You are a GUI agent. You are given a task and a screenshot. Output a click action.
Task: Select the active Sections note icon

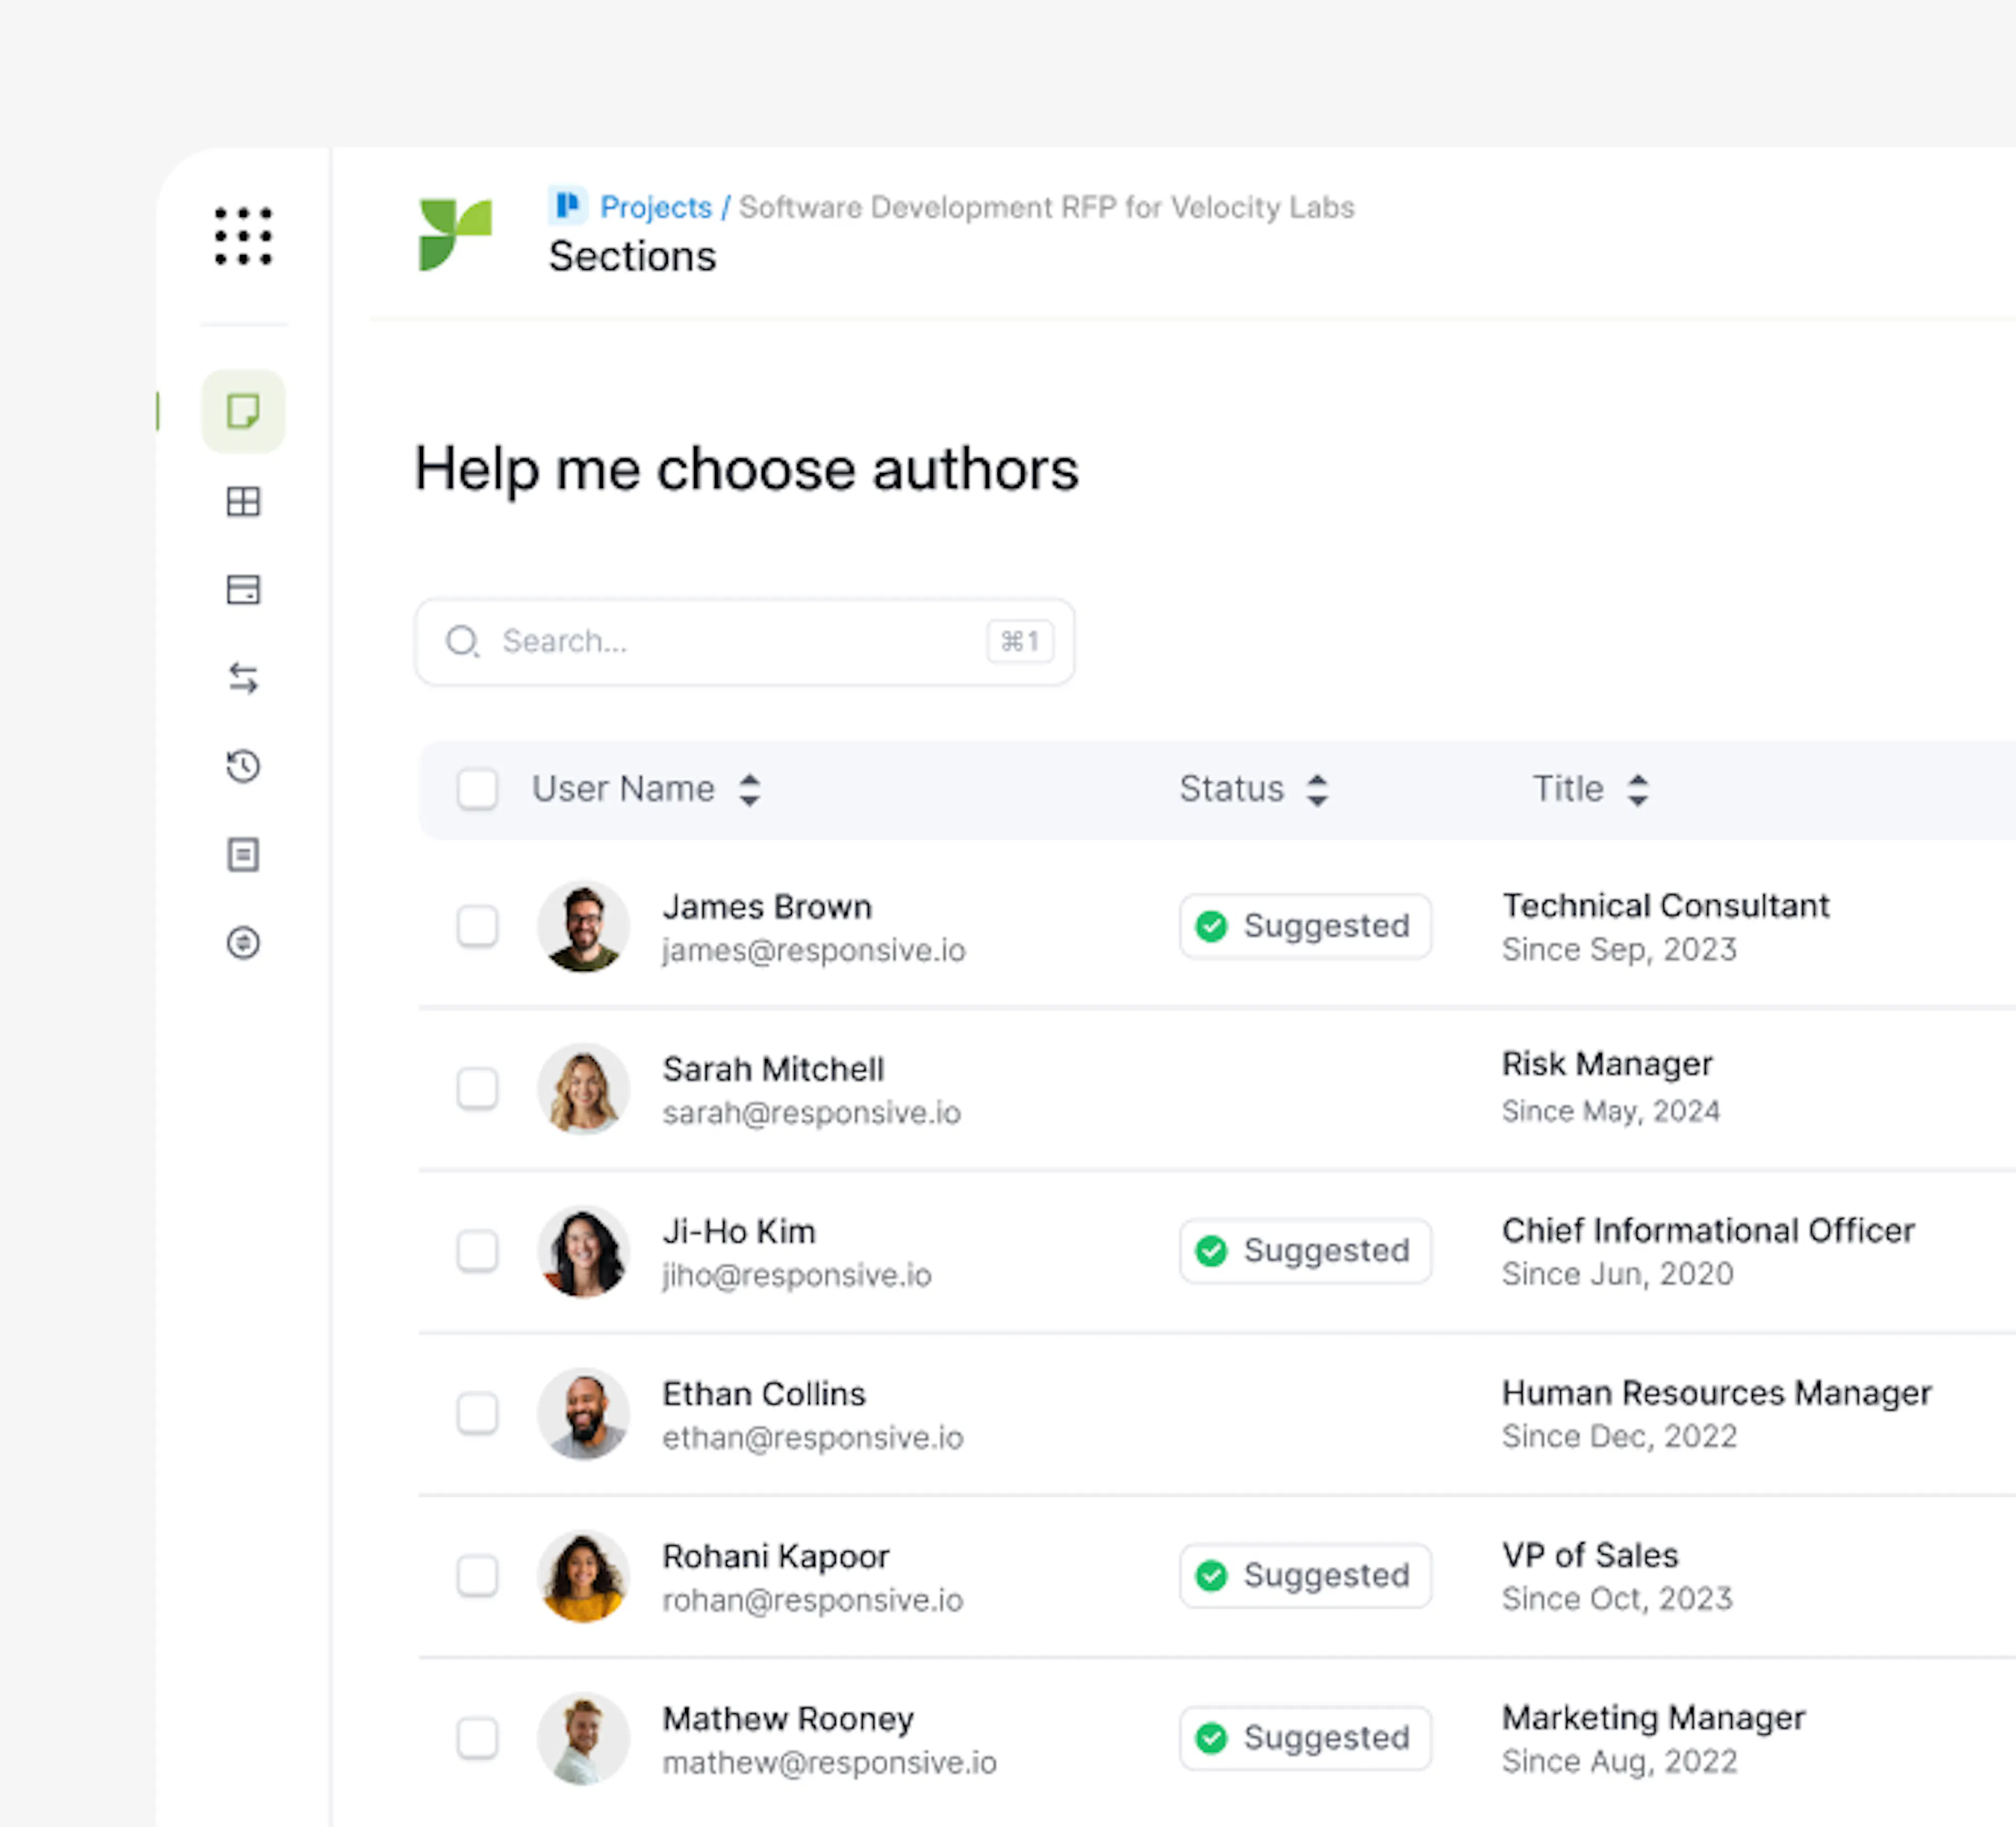click(243, 411)
